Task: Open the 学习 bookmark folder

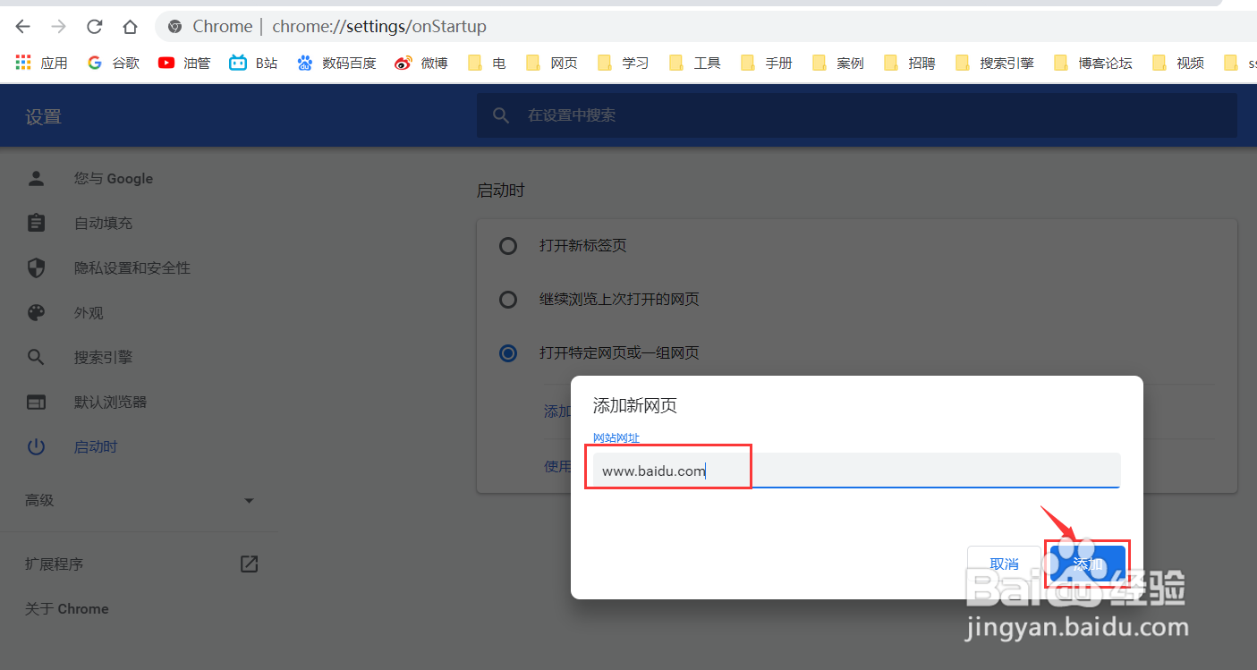Action: pos(624,63)
